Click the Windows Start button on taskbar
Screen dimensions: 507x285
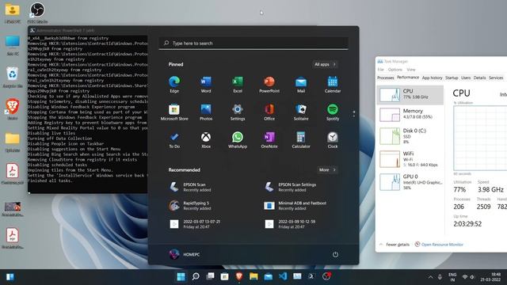181,276
